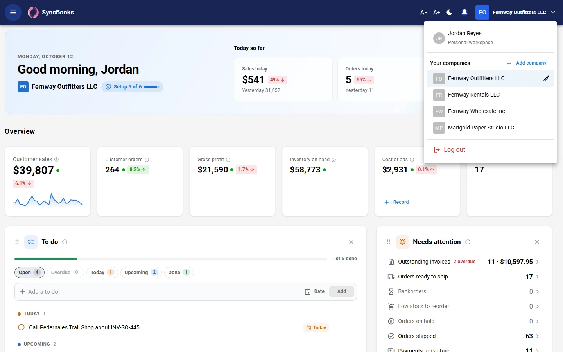The height and width of the screenshot is (352, 563).
Task: Open Setup 5 of 6 progress chip
Action: click(132, 87)
